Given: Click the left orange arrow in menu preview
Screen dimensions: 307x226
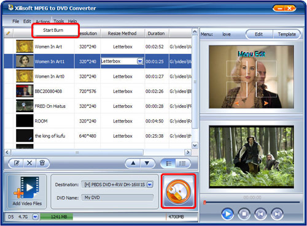Looking at the screenshot, I should pyautogui.click(x=237, y=103).
